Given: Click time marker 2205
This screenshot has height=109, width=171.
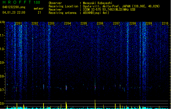Looking at the screenshot, I should 84,23.
